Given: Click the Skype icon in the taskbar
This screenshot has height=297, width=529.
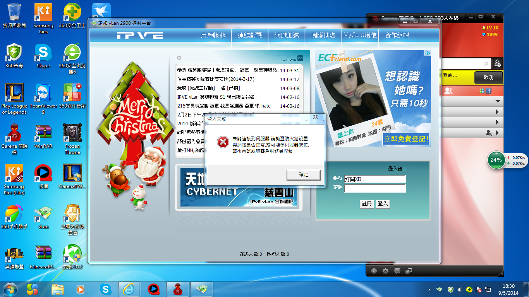Looking at the screenshot, I should point(106,289).
